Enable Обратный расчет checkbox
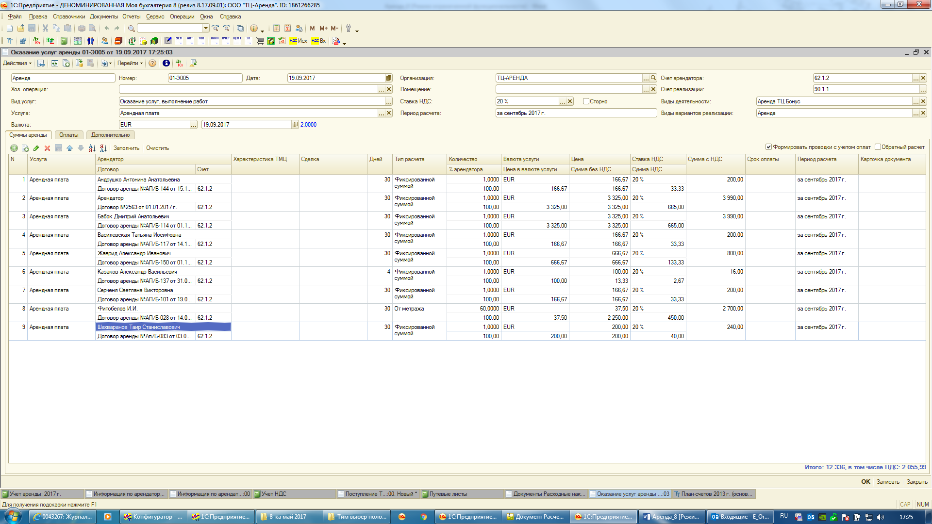Screen dimensions: 932x524 point(878,147)
